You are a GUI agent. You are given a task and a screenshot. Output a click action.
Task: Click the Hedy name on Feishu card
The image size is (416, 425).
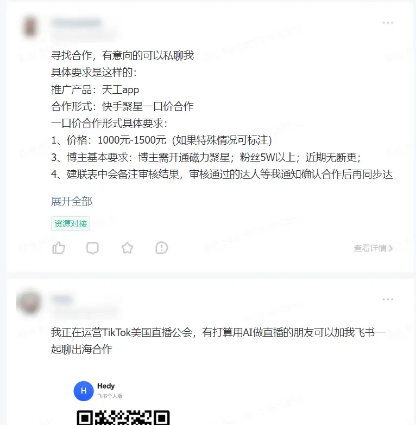tap(106, 386)
